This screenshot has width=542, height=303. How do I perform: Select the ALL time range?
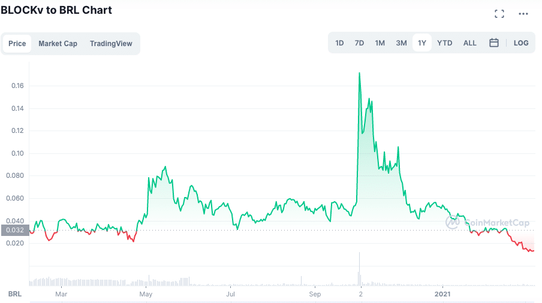[x=470, y=43]
